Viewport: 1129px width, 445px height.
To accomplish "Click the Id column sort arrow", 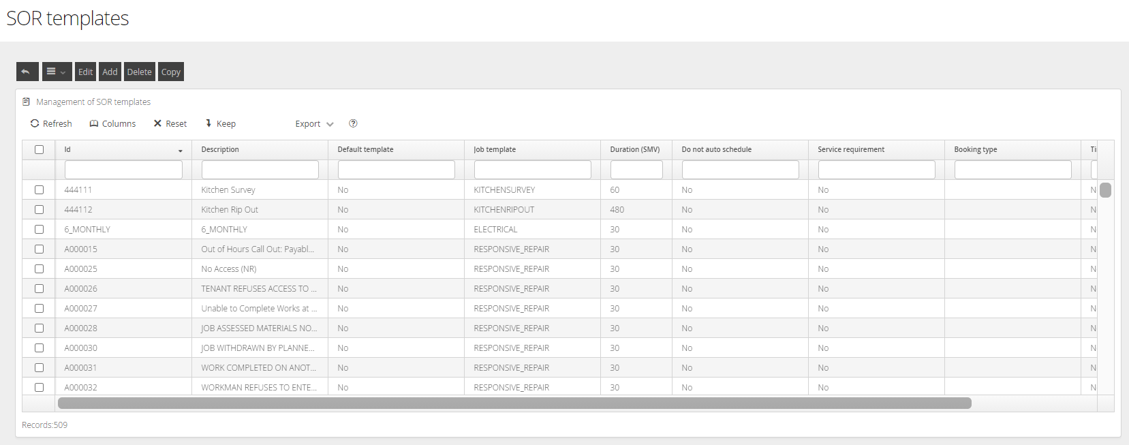I will (181, 151).
